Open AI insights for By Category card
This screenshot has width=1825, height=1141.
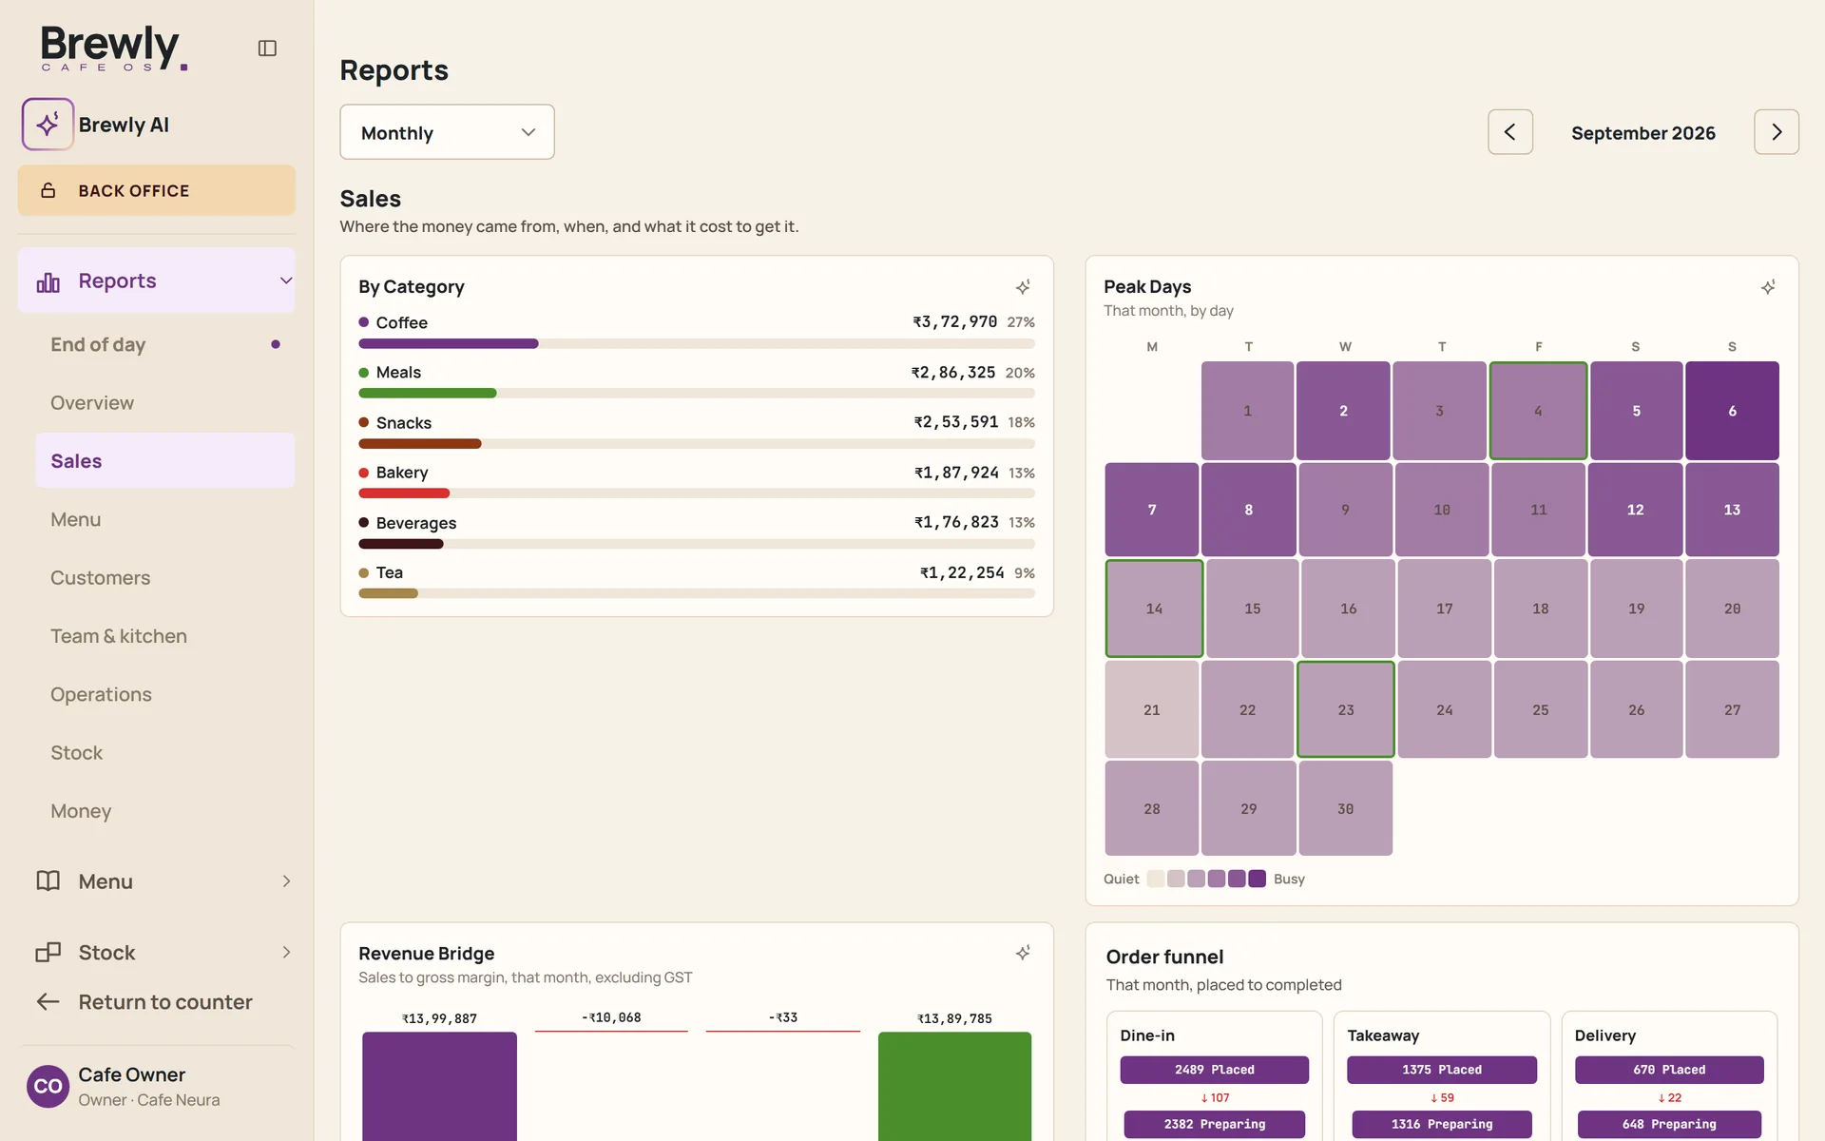click(1023, 287)
